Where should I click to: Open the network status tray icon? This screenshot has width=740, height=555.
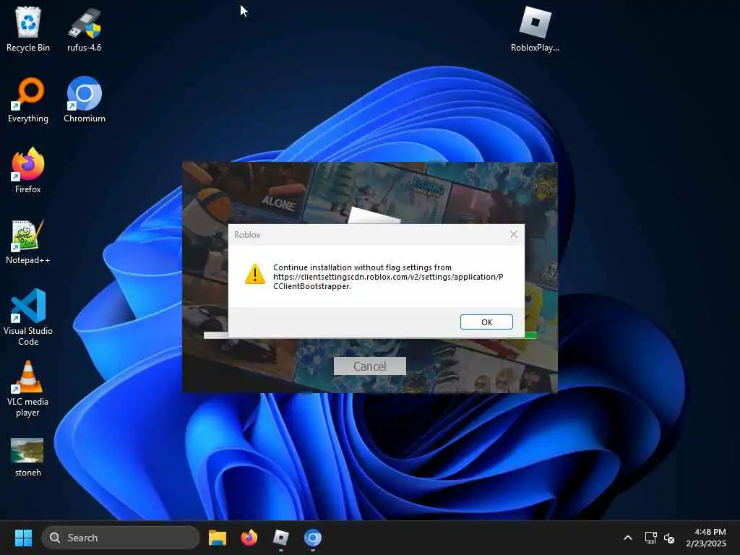click(x=651, y=538)
